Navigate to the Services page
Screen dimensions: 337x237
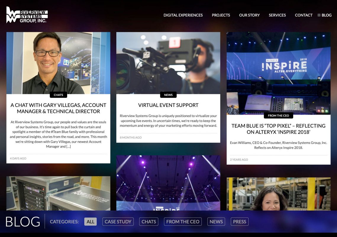277,15
